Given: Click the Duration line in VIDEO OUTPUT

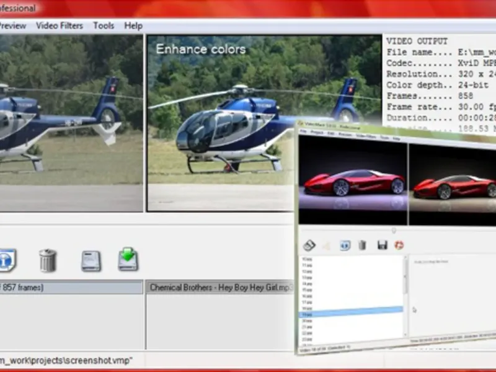Looking at the screenshot, I should tap(441, 118).
